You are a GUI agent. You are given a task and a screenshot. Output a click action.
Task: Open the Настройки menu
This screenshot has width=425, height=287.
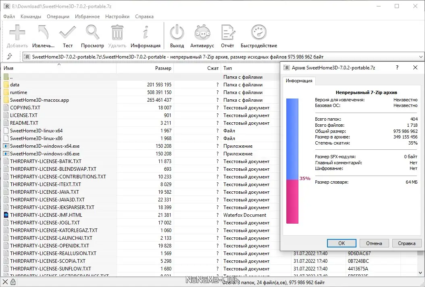click(x=117, y=17)
